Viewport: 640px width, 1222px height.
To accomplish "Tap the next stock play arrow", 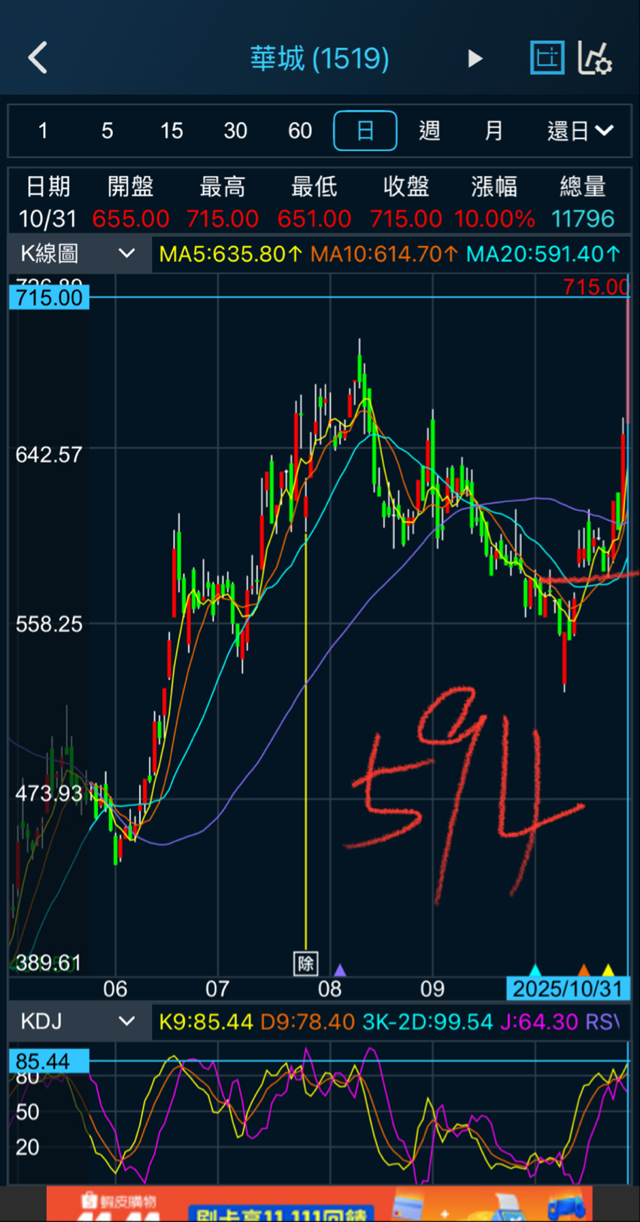I will tap(475, 59).
